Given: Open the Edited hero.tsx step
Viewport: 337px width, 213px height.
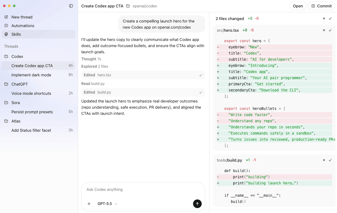Looking at the screenshot, I should pyautogui.click(x=143, y=75).
